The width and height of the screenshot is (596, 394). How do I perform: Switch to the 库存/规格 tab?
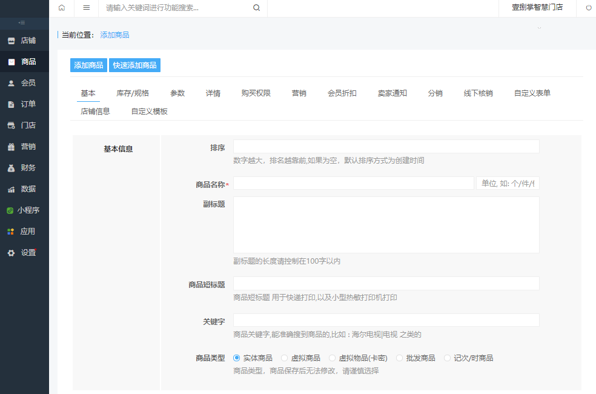[x=133, y=93]
